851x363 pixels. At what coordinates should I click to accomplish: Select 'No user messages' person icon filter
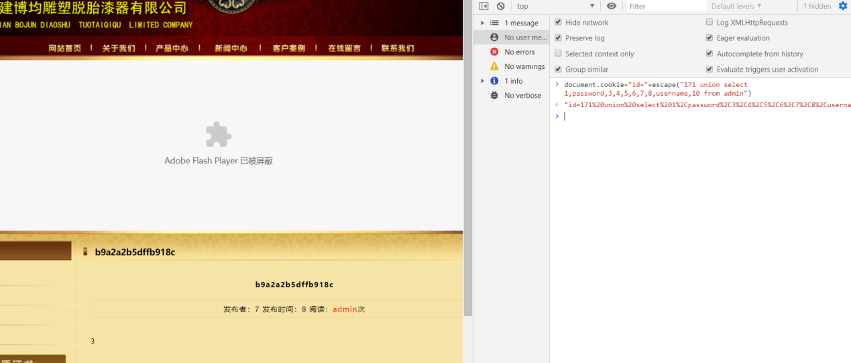494,38
